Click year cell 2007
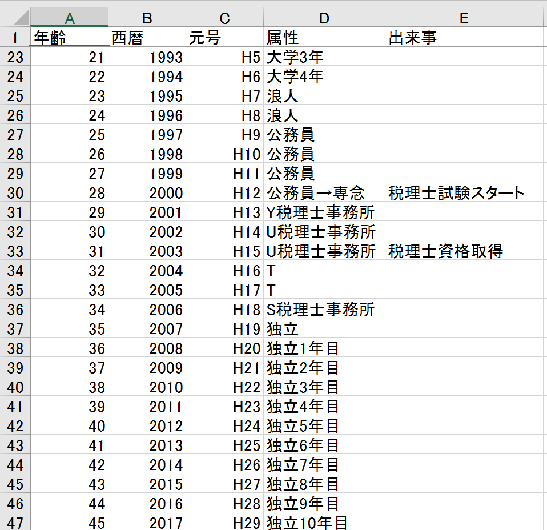Screen dimensions: 547x530 coord(147,328)
